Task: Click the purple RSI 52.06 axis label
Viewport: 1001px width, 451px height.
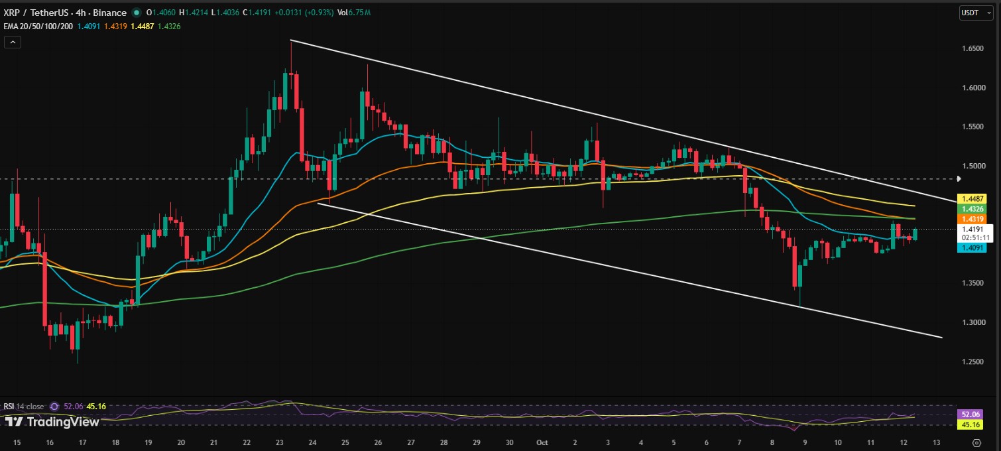Action: click(969, 414)
